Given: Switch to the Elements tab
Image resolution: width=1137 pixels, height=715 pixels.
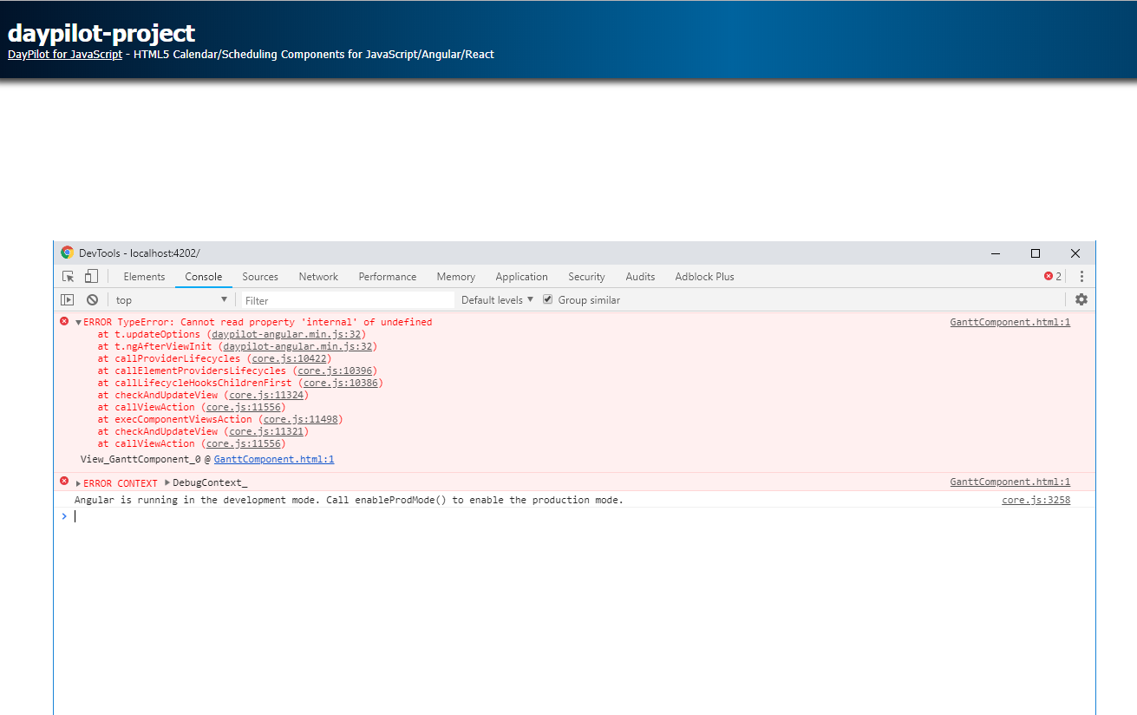Looking at the screenshot, I should [x=144, y=277].
